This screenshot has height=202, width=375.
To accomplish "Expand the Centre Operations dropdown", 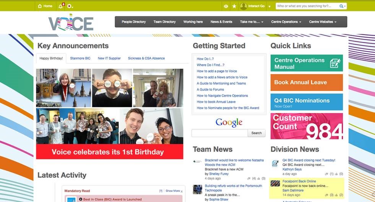I will pos(286,22).
